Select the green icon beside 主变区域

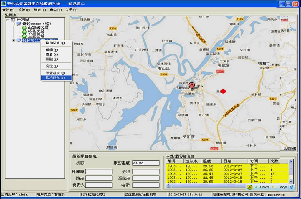[x=24, y=36]
